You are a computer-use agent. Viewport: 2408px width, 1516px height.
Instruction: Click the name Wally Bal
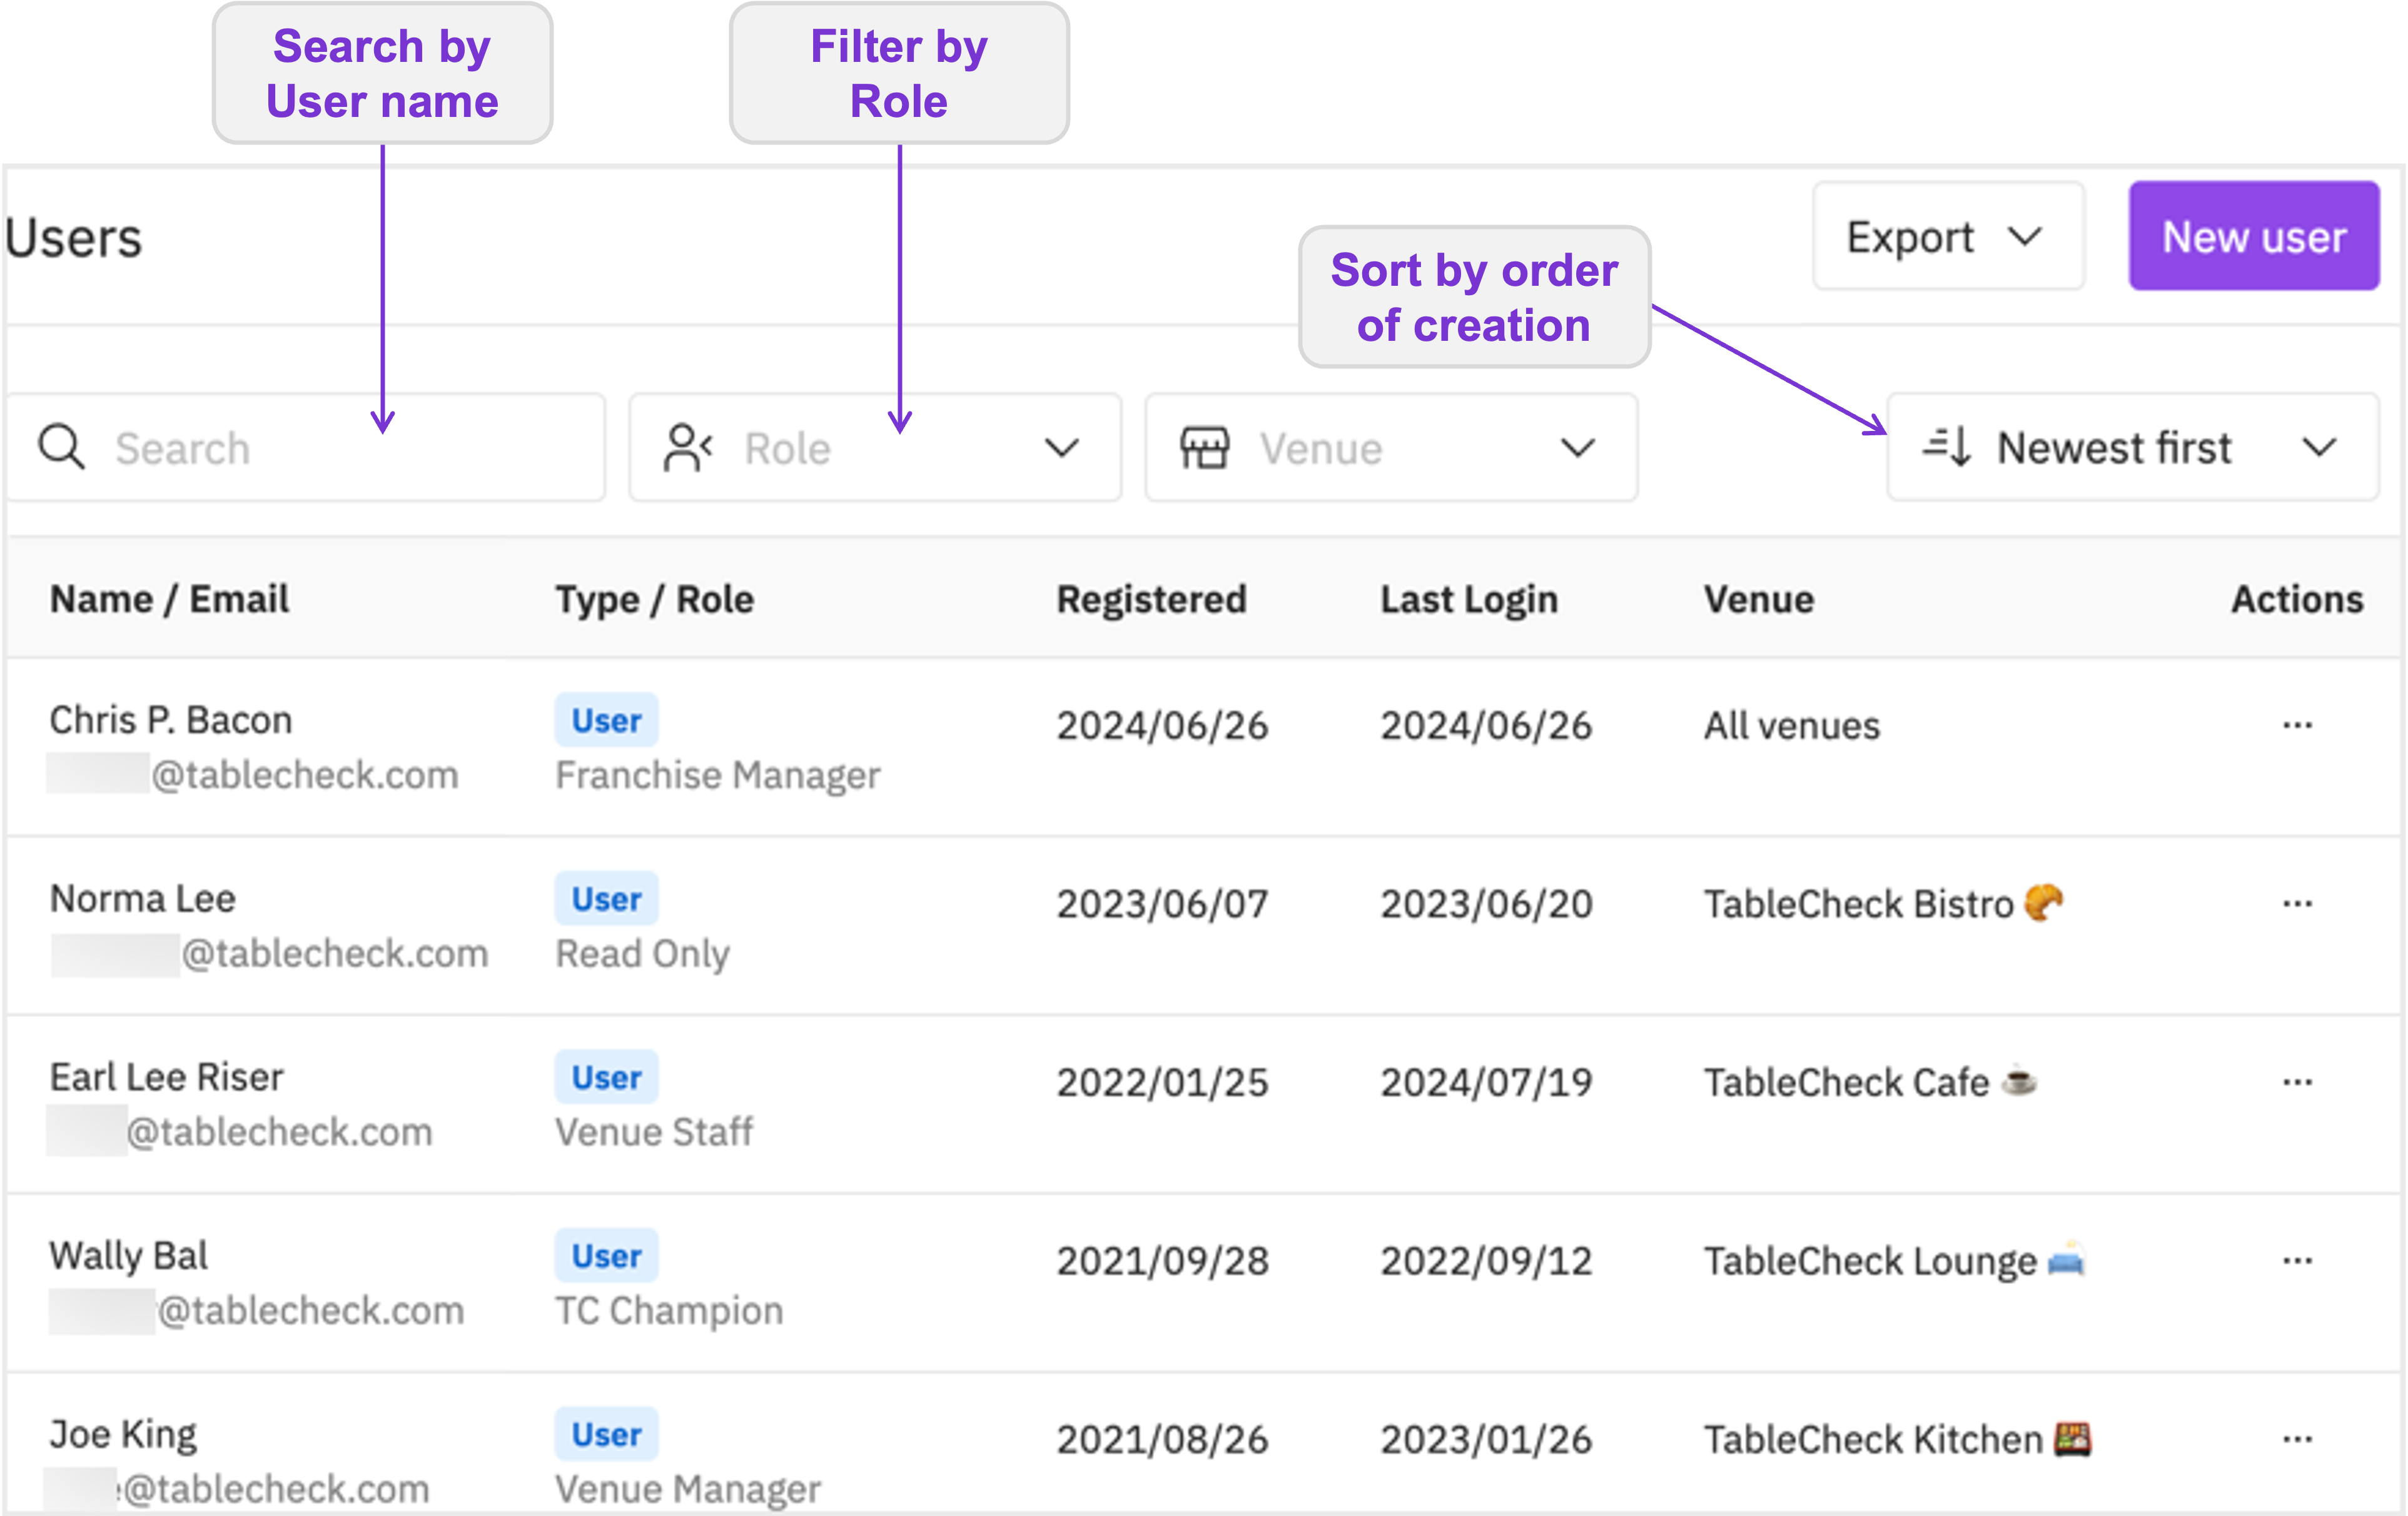129,1256
